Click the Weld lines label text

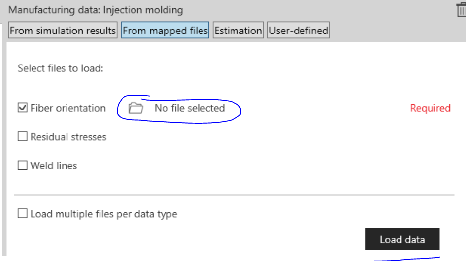click(x=54, y=166)
